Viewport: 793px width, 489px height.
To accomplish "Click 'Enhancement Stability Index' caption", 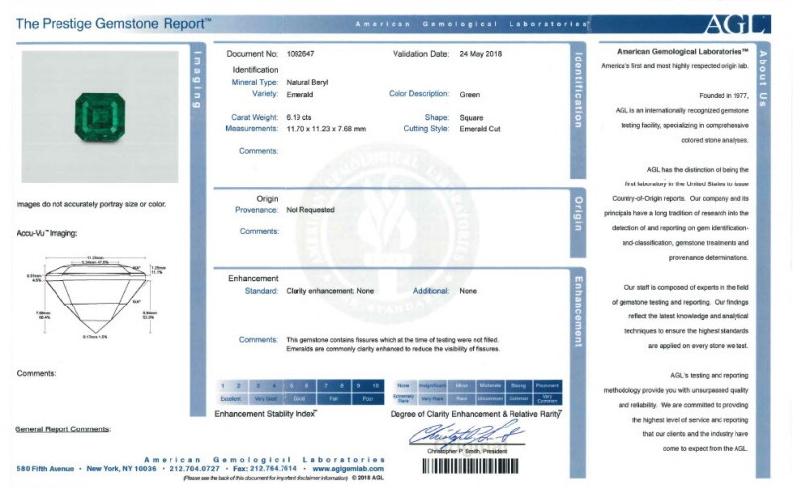I will tap(266, 414).
